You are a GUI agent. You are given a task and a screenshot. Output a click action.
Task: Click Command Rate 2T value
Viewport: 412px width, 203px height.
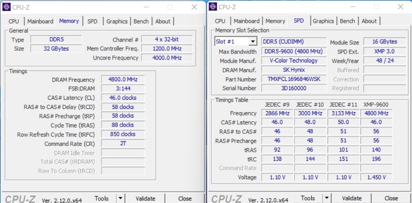(123, 143)
